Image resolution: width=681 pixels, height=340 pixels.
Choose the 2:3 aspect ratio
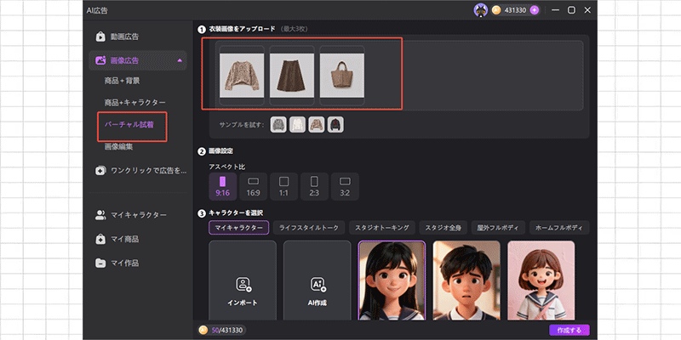314,186
